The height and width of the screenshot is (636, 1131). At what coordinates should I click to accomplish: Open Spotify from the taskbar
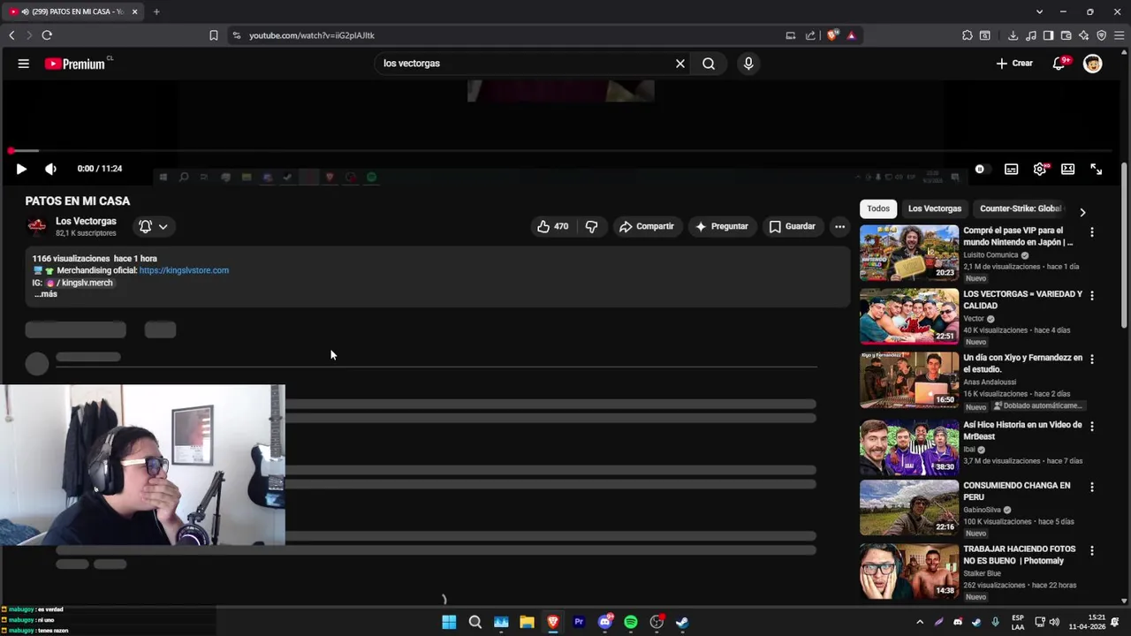[x=631, y=622]
